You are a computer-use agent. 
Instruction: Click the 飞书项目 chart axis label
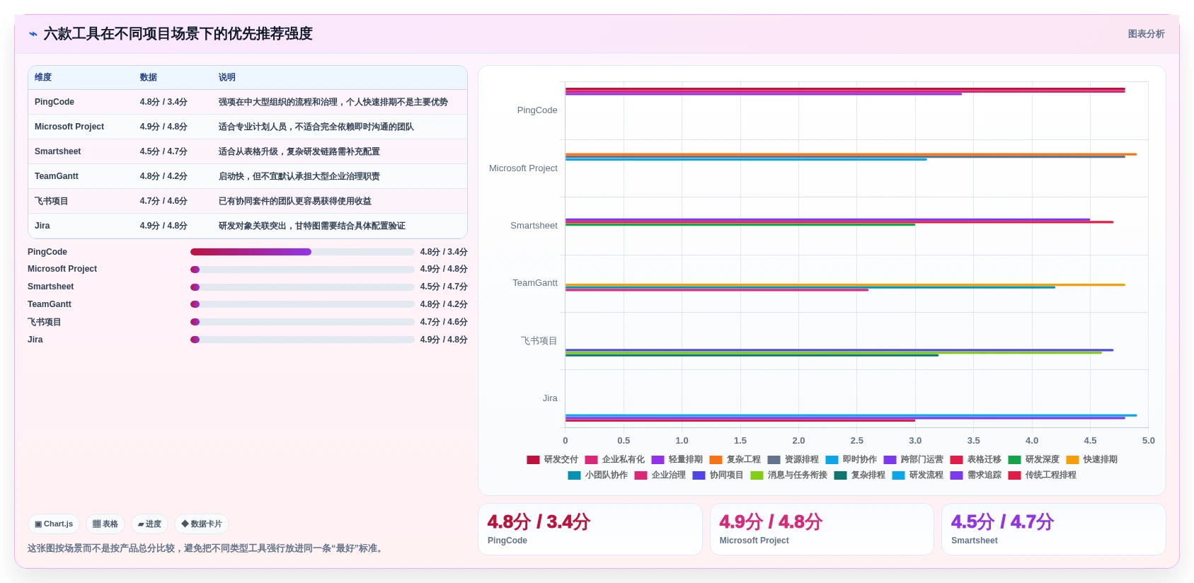pos(539,341)
